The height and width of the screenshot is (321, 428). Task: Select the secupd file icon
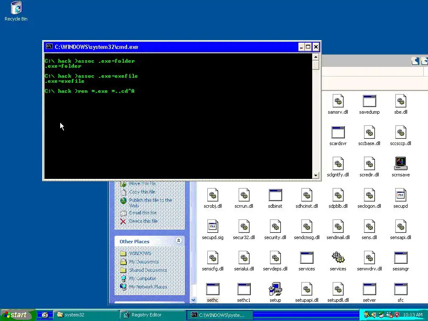401,195
